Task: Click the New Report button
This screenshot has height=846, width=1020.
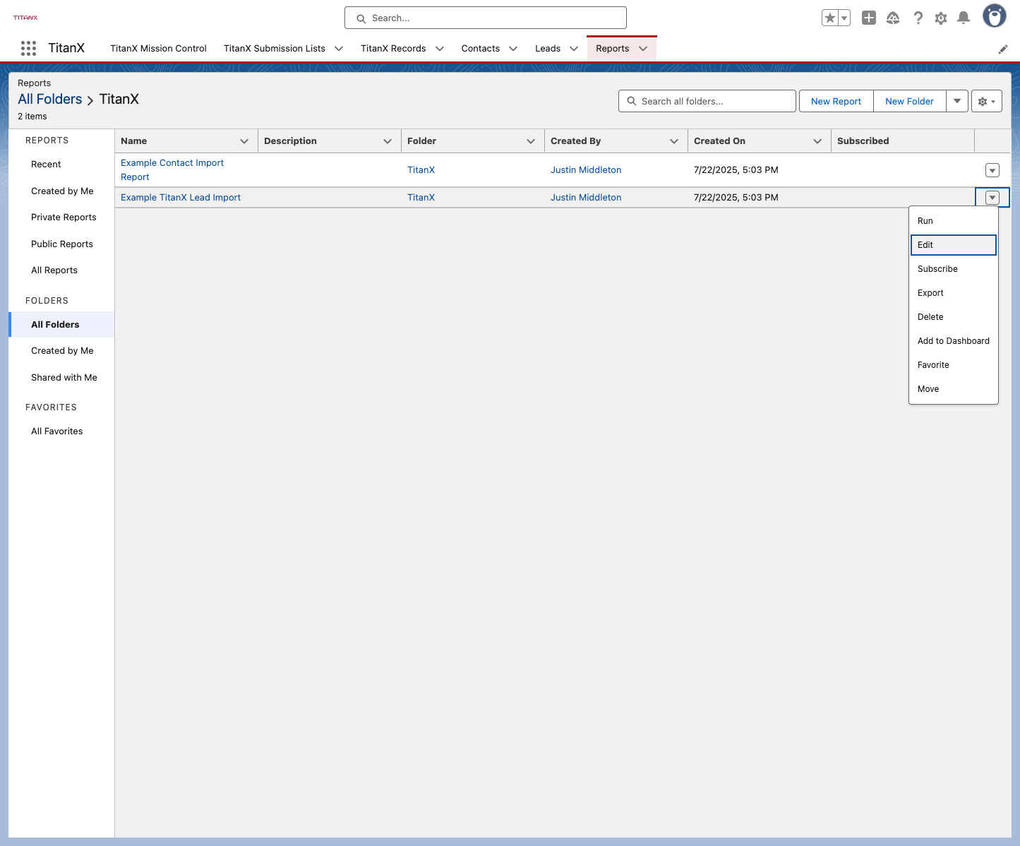Action: click(836, 102)
